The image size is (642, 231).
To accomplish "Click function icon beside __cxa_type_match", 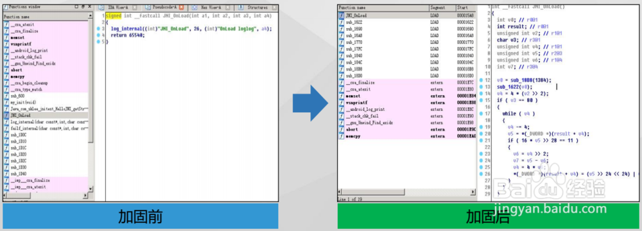I will 6,89.
